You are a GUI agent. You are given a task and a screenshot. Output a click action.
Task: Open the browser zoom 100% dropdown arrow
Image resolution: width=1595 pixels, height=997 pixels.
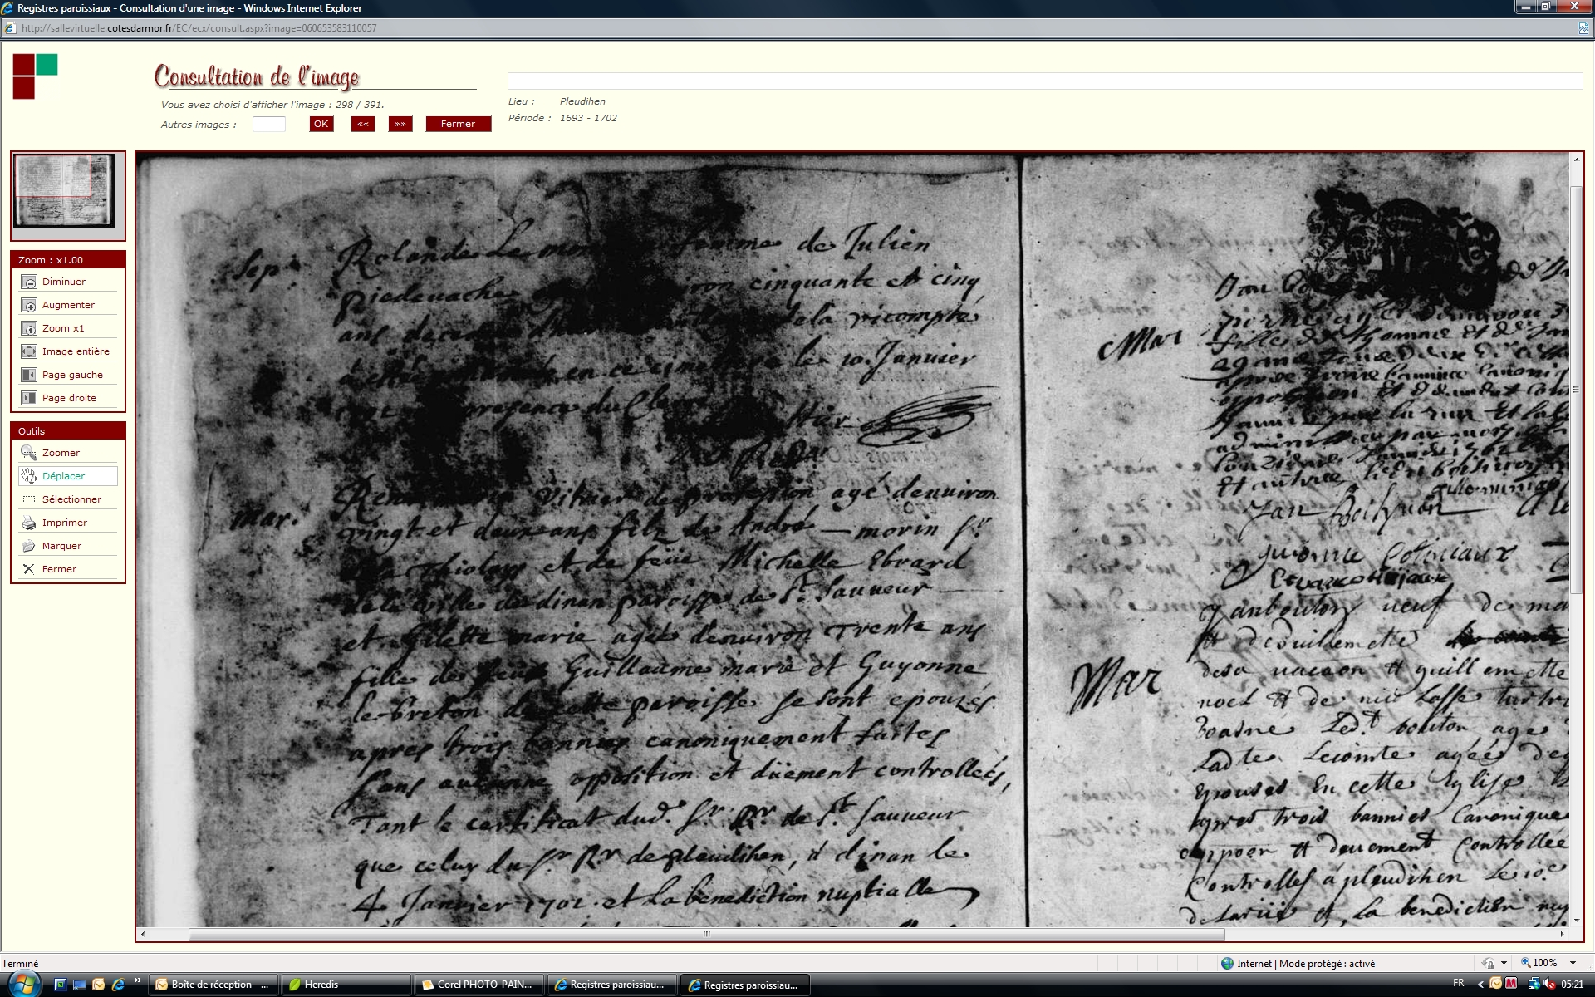(1573, 964)
